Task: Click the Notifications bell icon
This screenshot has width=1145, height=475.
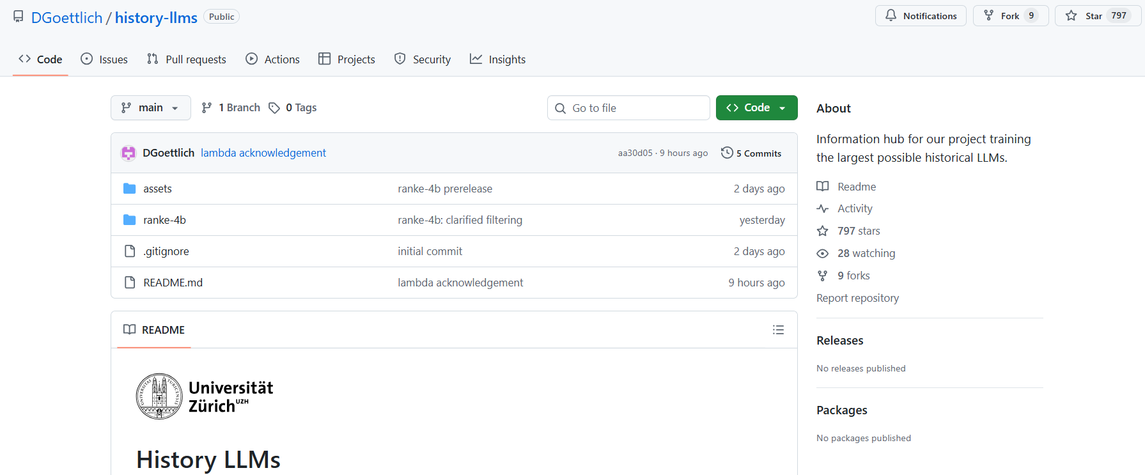Action: tap(891, 15)
